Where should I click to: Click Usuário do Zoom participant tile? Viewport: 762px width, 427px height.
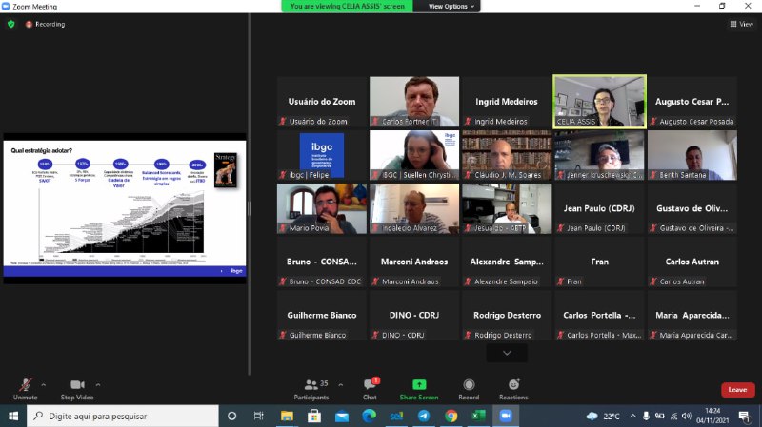322,102
